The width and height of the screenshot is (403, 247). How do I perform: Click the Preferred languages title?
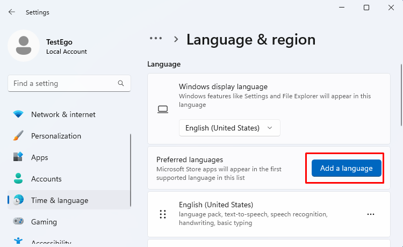point(190,159)
